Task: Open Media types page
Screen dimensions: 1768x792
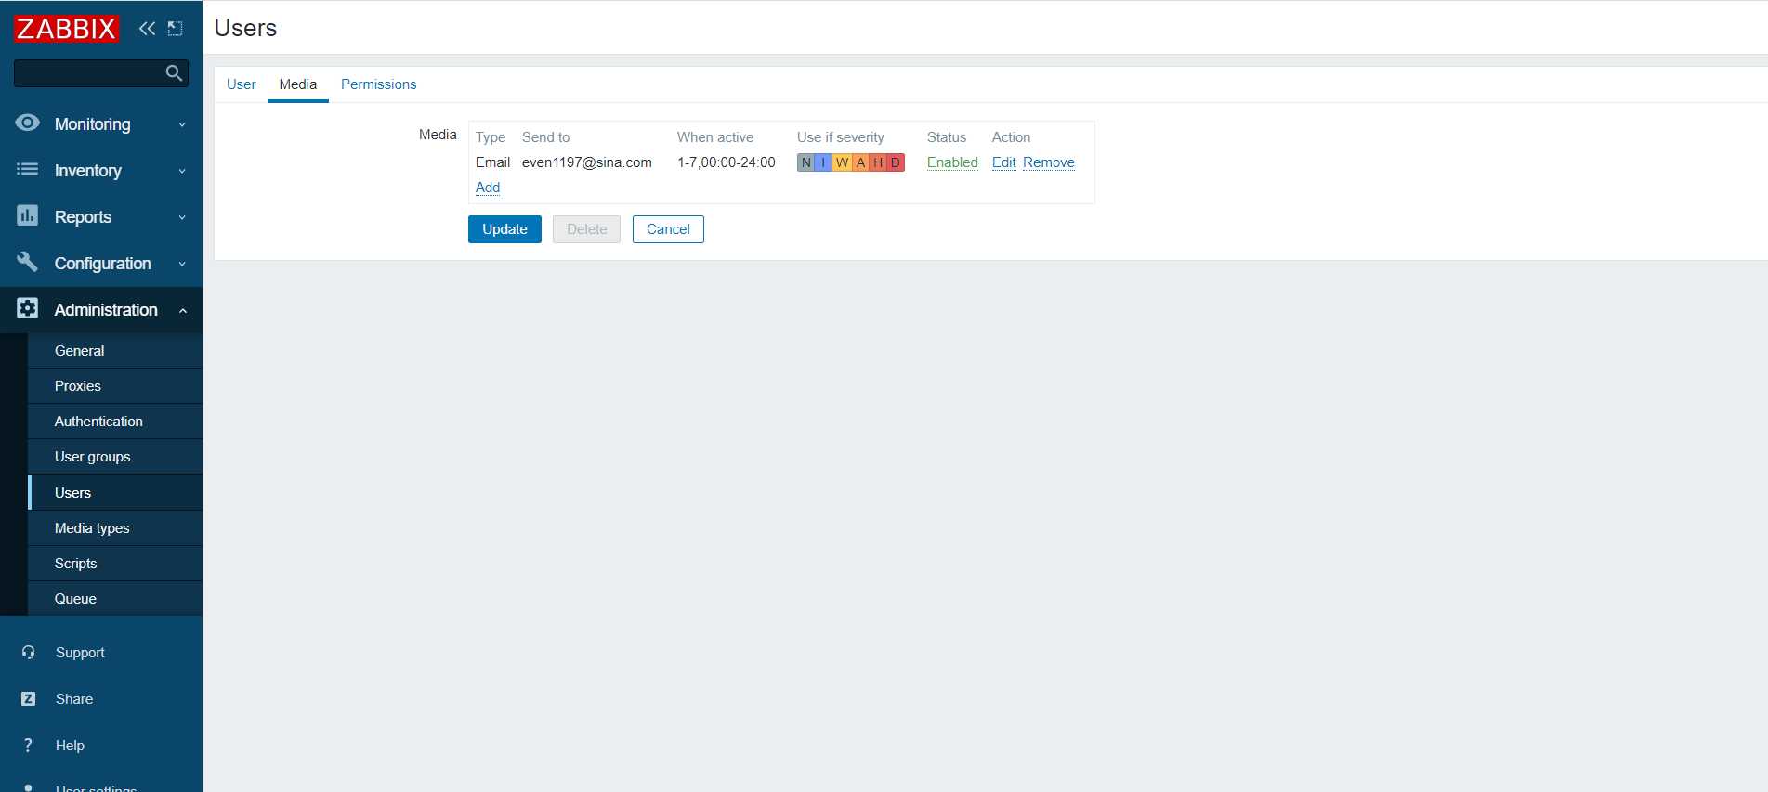Action: tap(115, 528)
